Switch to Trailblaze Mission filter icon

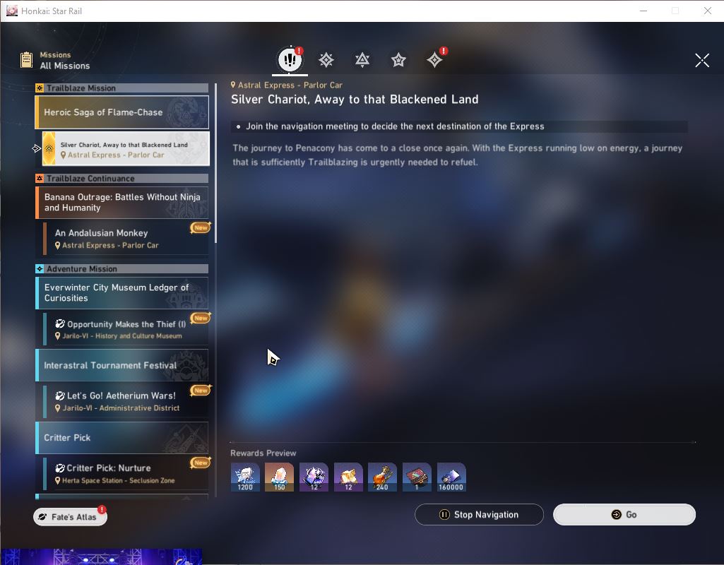tap(326, 60)
